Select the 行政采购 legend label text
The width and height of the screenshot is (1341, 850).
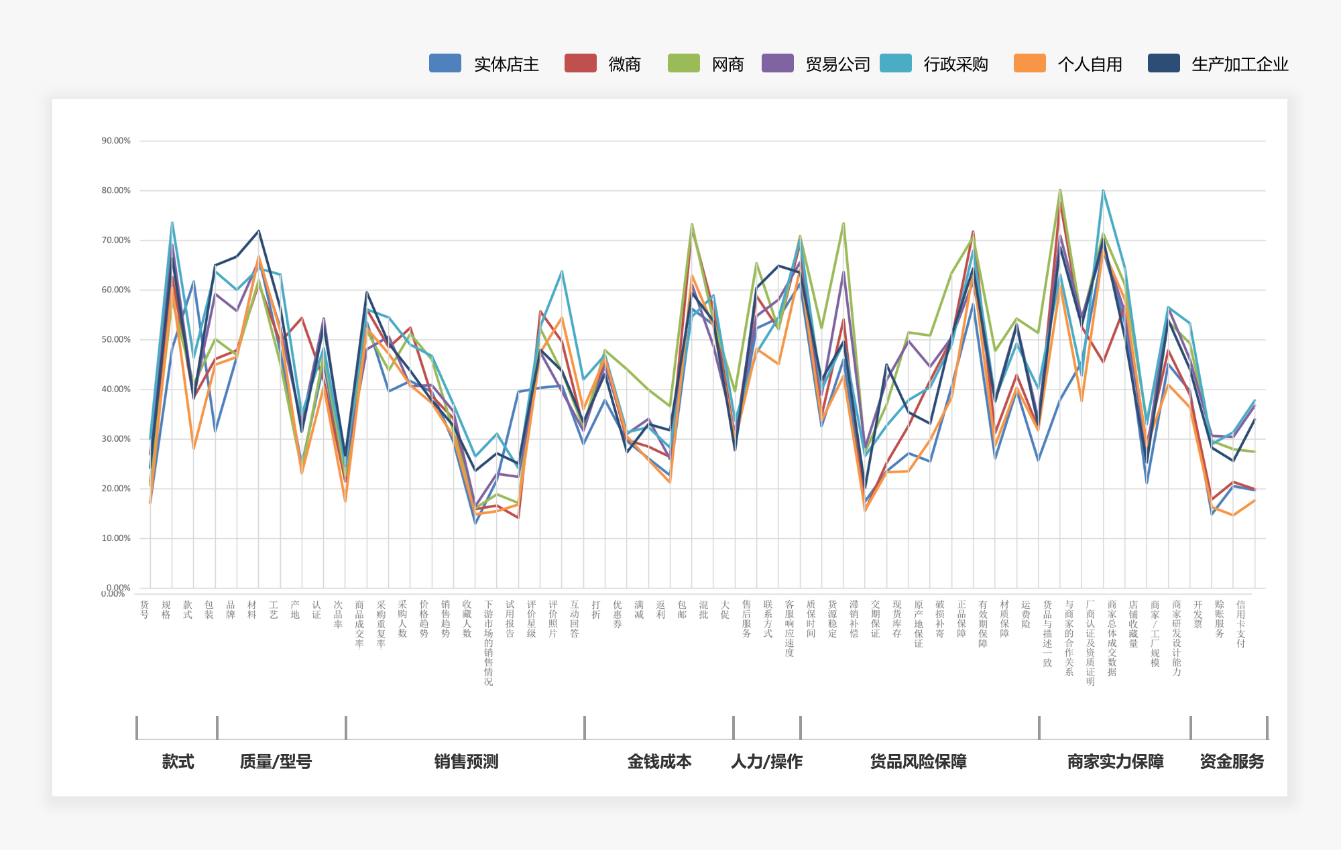tap(955, 64)
